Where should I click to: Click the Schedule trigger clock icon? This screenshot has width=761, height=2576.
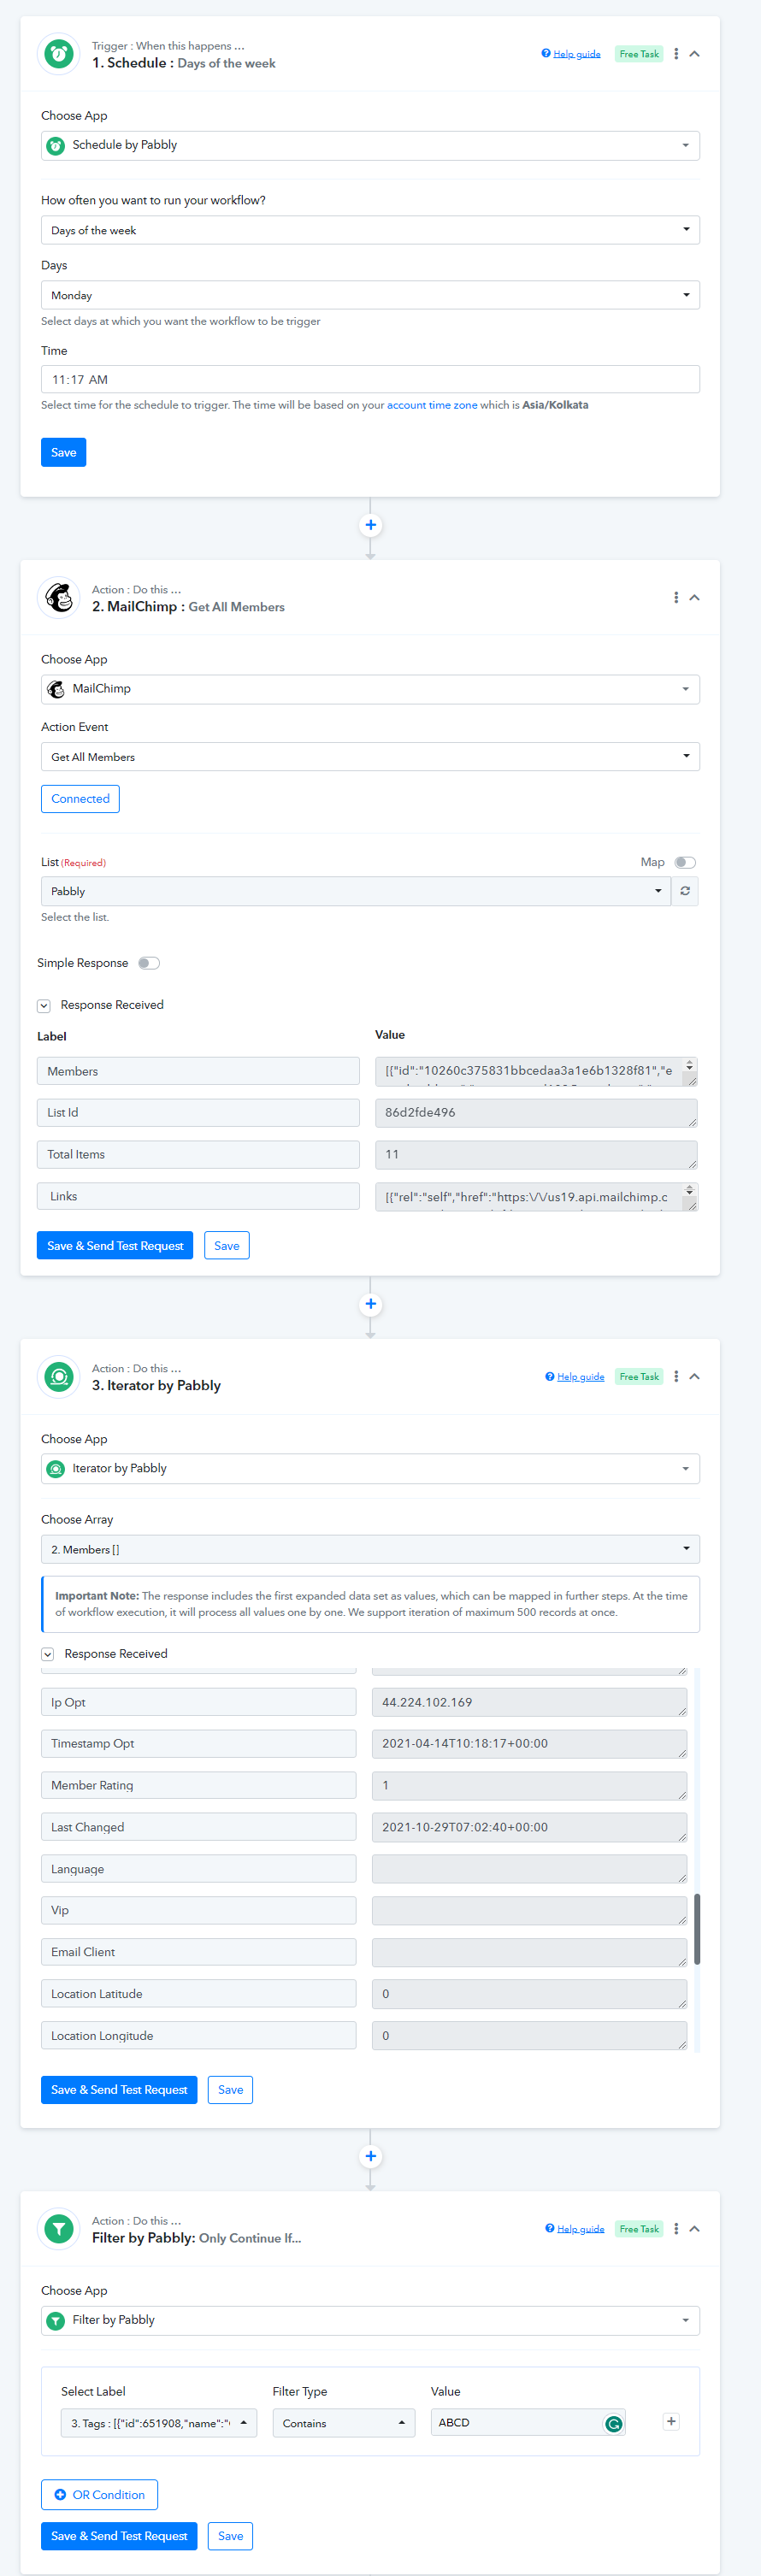coord(59,54)
